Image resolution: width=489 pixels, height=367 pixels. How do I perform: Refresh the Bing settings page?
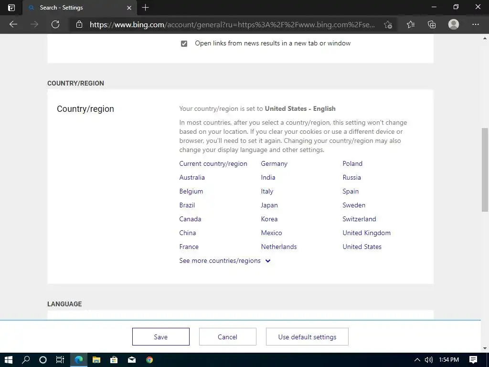pyautogui.click(x=55, y=24)
